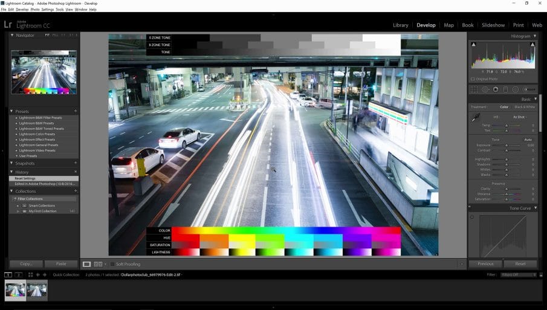Image resolution: width=547 pixels, height=310 pixels.
Task: Open the white balance As Shot dropdown
Action: click(519, 117)
